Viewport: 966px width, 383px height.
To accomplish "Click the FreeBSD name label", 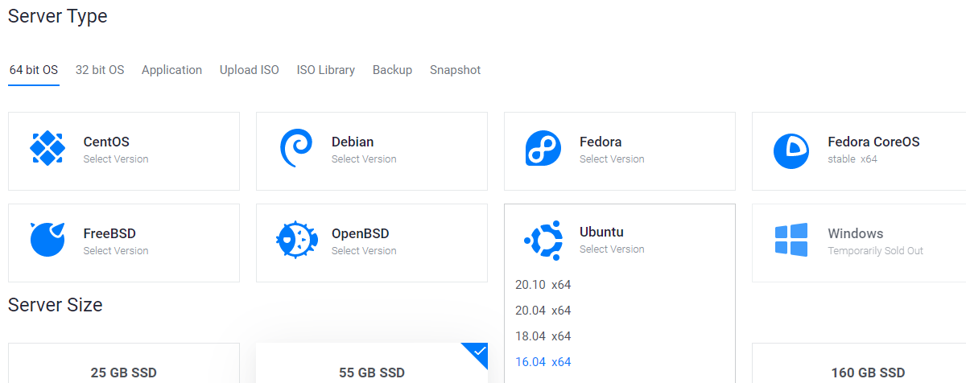I will point(109,233).
